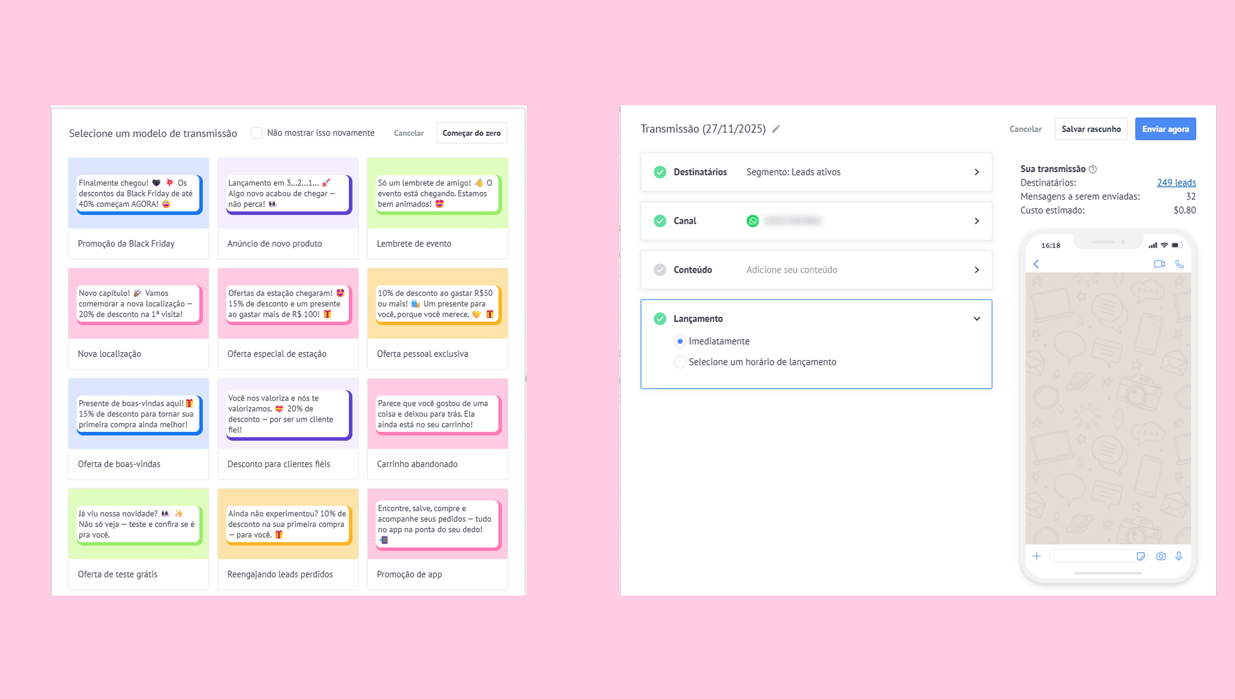Collapse the Lançamento section
Viewport: 1235px width, 699px height.
click(x=977, y=319)
